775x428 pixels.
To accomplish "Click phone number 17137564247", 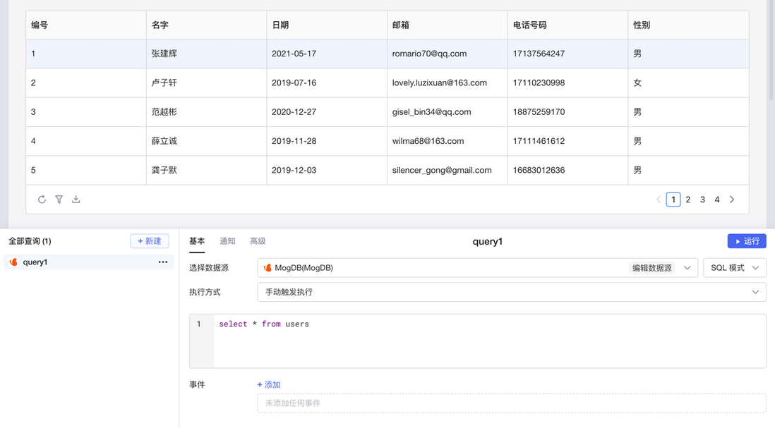I will point(539,54).
